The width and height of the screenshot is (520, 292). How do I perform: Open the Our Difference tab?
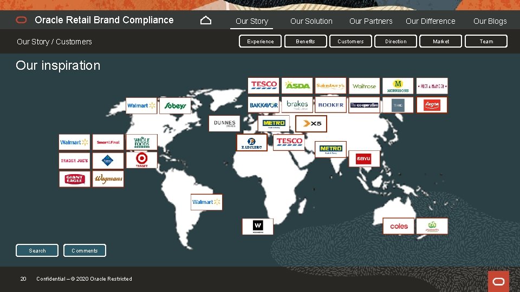coord(431,21)
